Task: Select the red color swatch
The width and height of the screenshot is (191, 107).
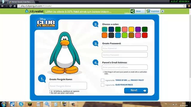Action: coord(145,35)
